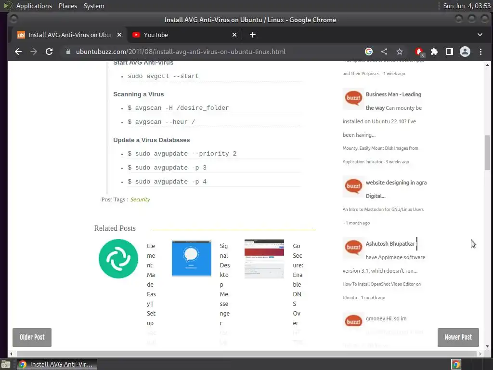Screen dimensions: 493x370
Task: Open Chrome three-dot menu
Action: pyautogui.click(x=480, y=52)
